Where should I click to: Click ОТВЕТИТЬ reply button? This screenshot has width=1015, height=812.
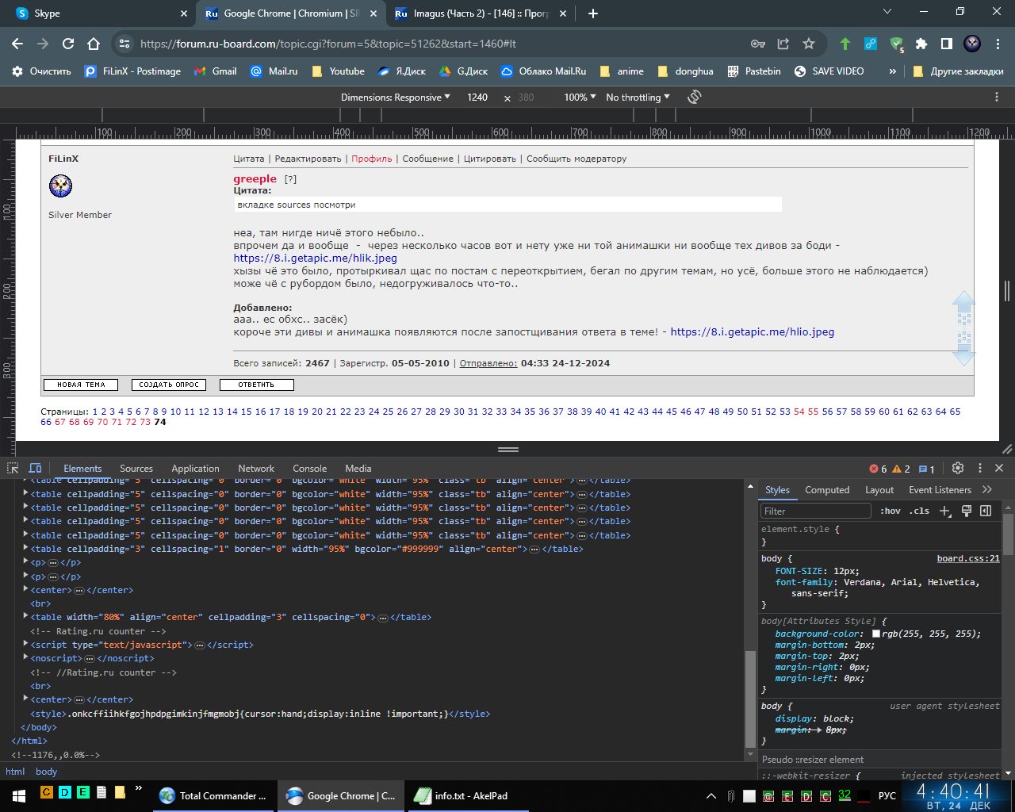tap(256, 385)
